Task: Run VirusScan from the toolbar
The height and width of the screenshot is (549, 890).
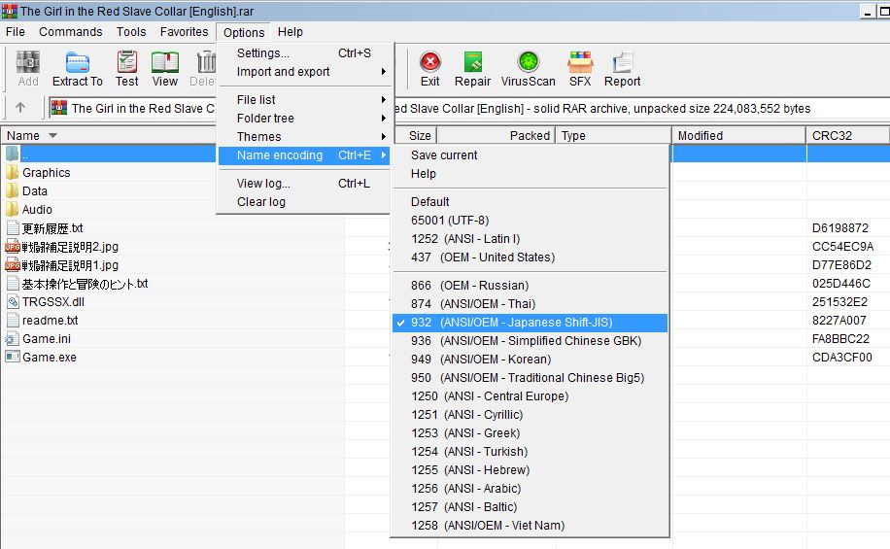Action: 529,69
